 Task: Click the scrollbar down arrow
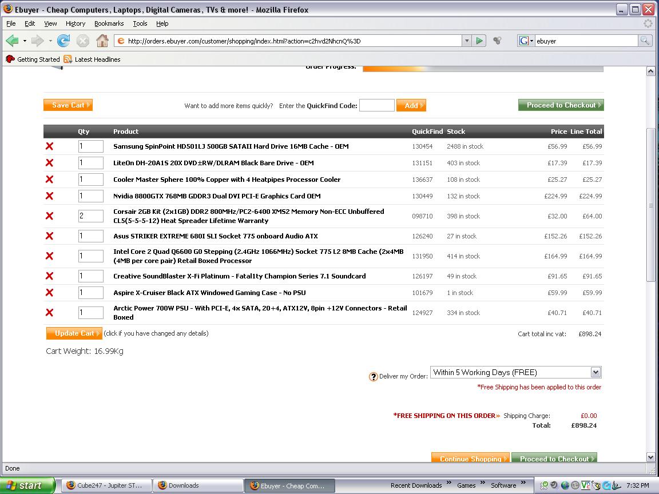tap(650, 457)
